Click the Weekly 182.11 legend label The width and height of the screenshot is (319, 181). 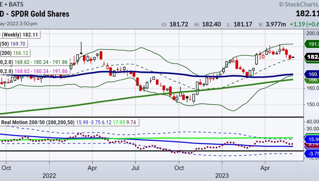[x=20, y=35]
